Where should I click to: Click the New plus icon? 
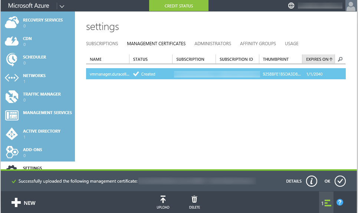16,203
